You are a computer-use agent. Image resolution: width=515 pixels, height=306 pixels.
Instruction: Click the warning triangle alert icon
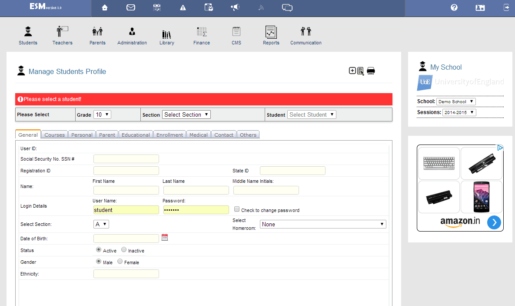point(183,7)
